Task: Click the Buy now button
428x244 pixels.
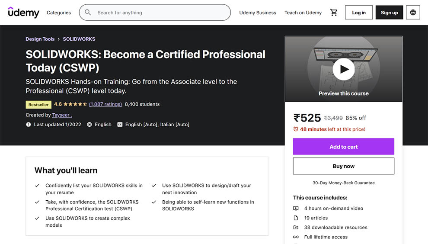Action: 344,166
